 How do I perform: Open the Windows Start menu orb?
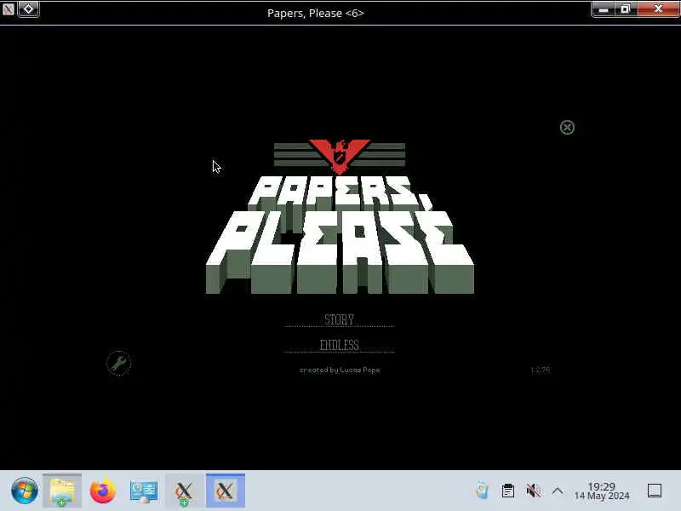coord(25,491)
